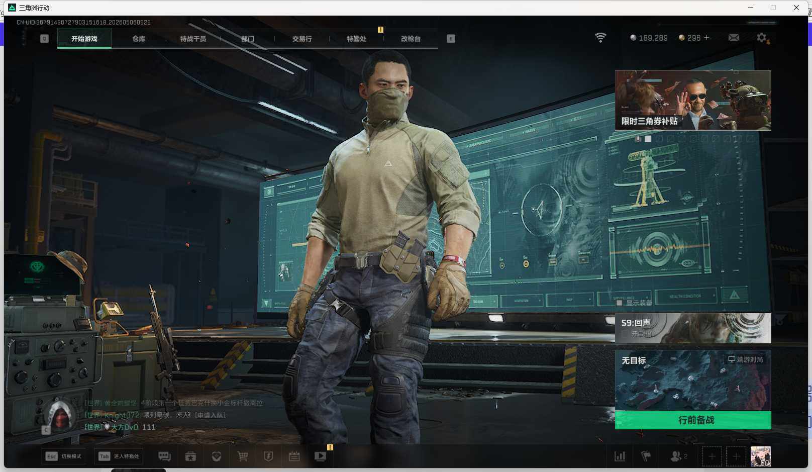Screen dimensions: 812x472
Task: Open the 特战干员 tab
Action: [193, 39]
